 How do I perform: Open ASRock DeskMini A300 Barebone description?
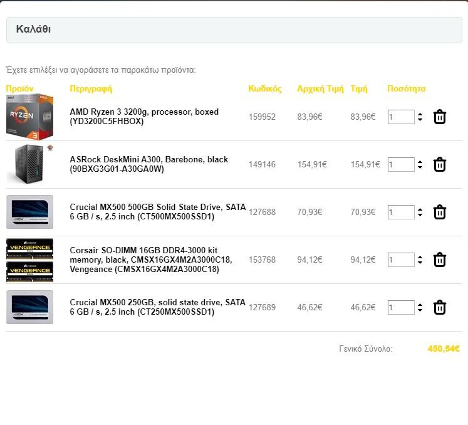click(148, 164)
